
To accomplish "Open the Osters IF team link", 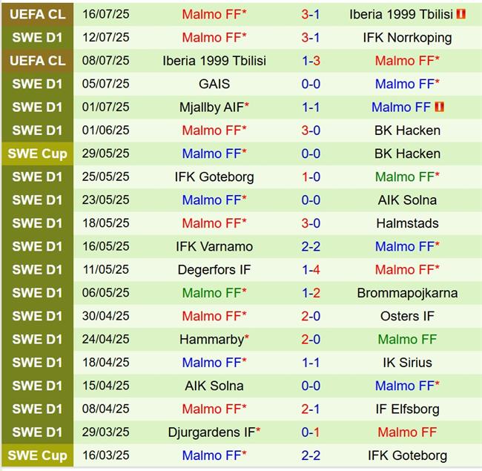I will pyautogui.click(x=407, y=316).
